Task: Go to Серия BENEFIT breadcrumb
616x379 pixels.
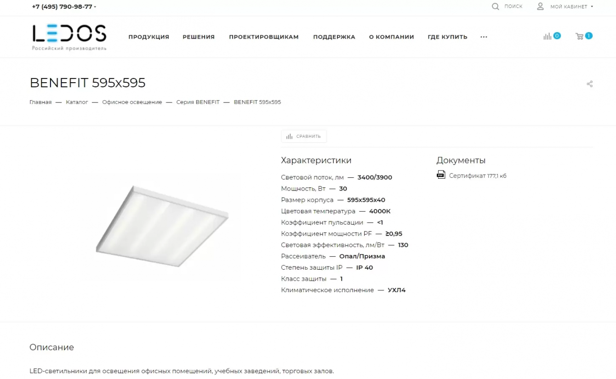Action: pyautogui.click(x=198, y=102)
